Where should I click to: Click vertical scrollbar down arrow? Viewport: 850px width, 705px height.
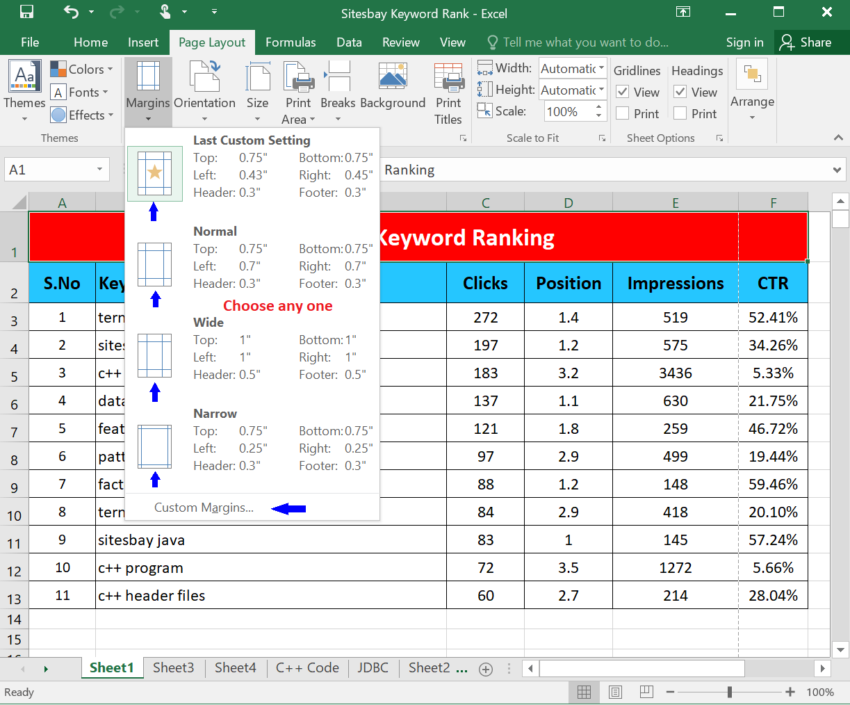840,651
